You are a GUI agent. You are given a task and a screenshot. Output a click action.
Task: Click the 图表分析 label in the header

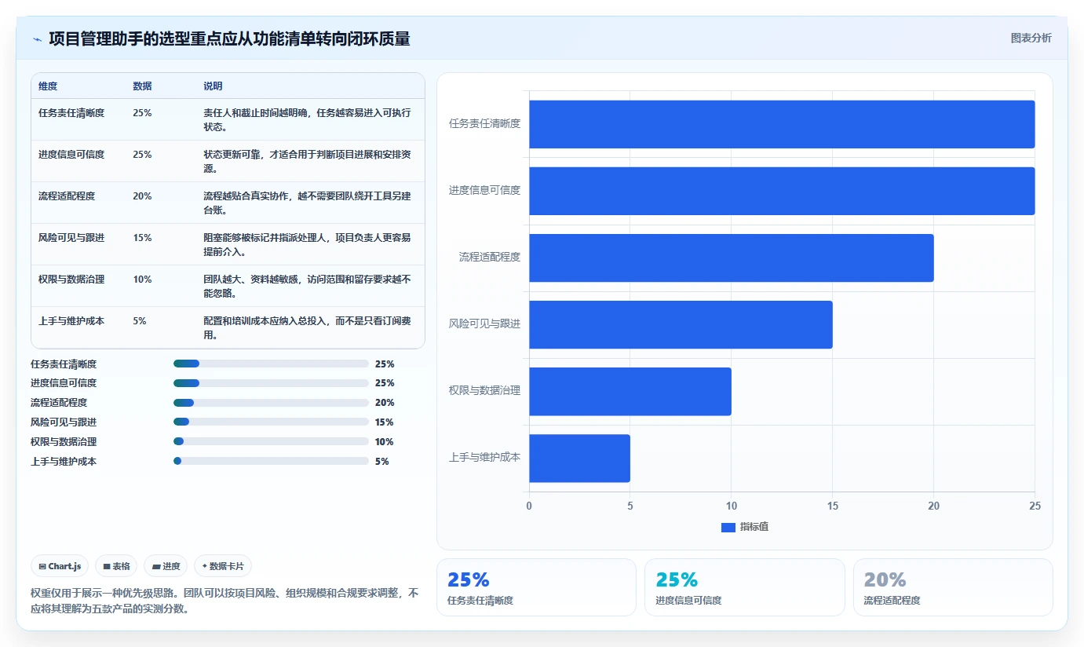[1031, 38]
